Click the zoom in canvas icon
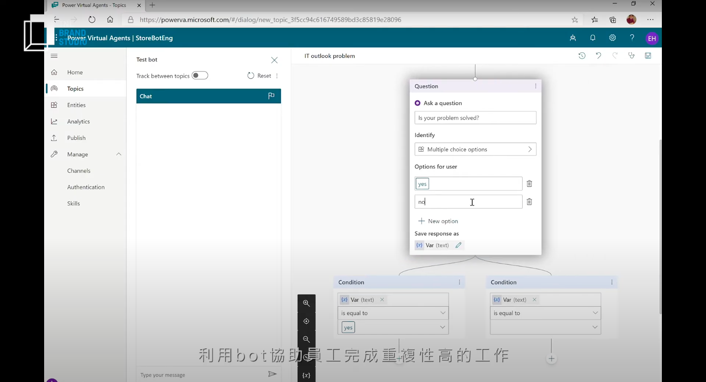This screenshot has height=382, width=706. [x=306, y=303]
